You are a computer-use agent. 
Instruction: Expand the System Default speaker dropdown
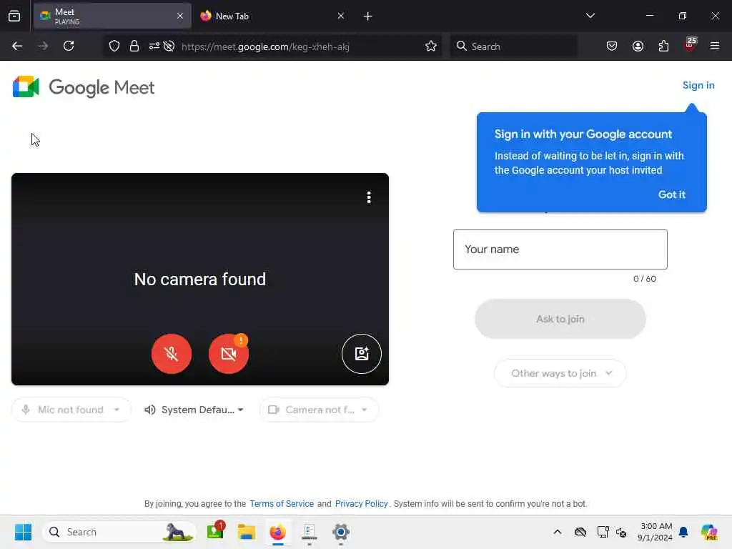pos(194,410)
